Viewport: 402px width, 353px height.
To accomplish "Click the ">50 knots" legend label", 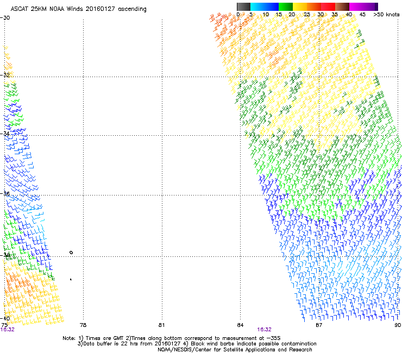I will tap(386, 15).
